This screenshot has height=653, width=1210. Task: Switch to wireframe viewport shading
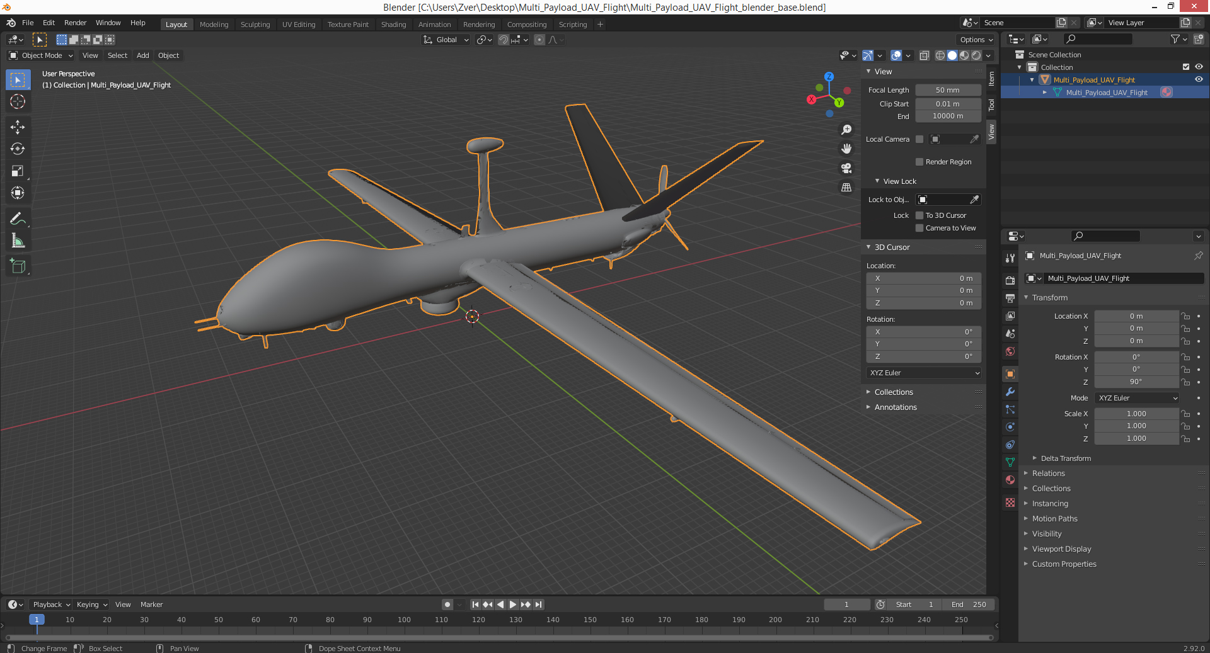pos(940,55)
